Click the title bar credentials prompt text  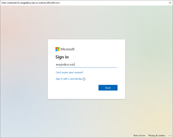(x=30, y=3)
